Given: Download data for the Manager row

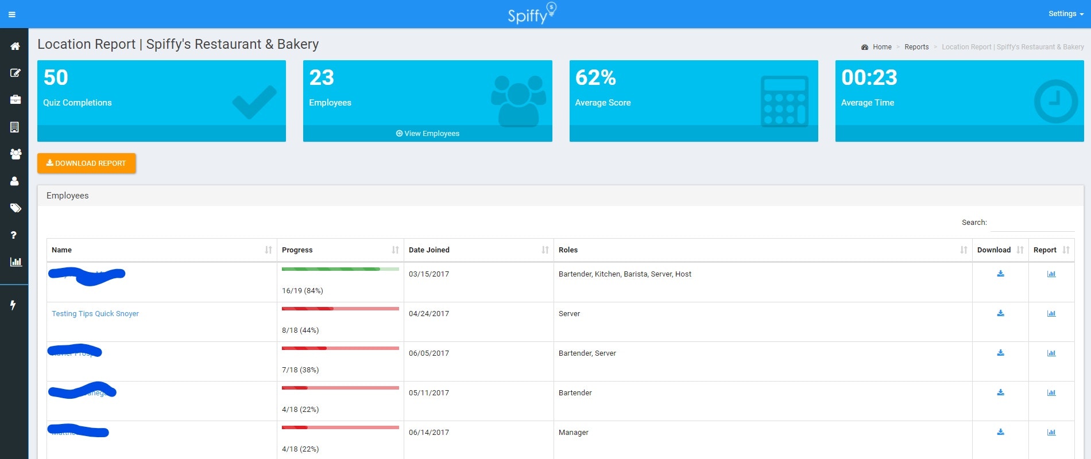Looking at the screenshot, I should point(1000,432).
